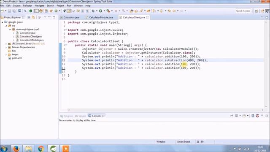This screenshot has width=270, height=152.
Task: Select CalculatorModule.java in Project Explorer
Action: (x=32, y=40)
